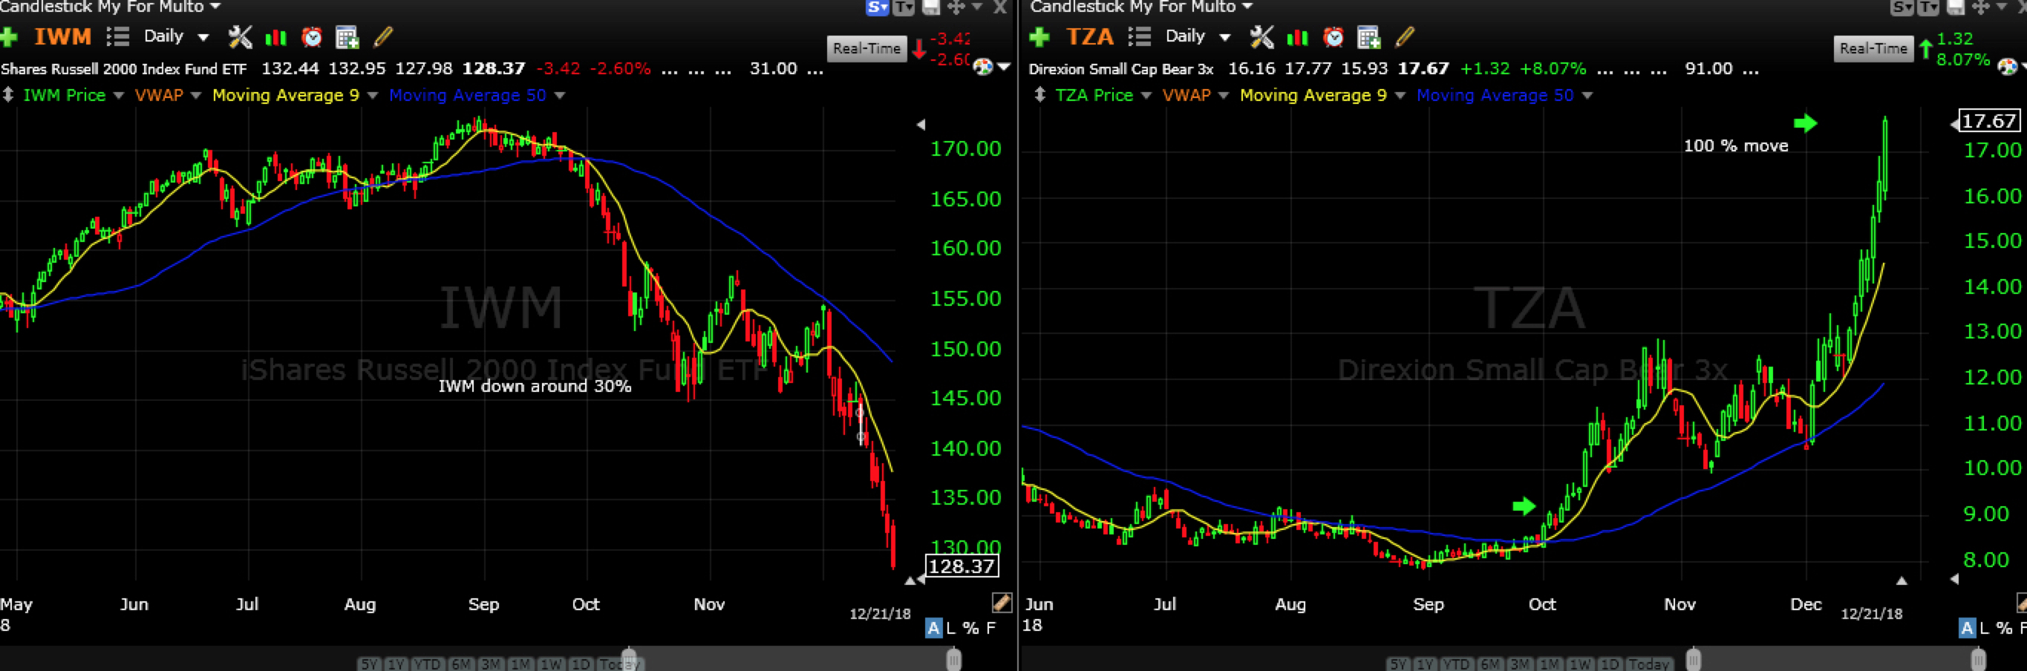Select YTD range in TZA chart

click(1455, 664)
